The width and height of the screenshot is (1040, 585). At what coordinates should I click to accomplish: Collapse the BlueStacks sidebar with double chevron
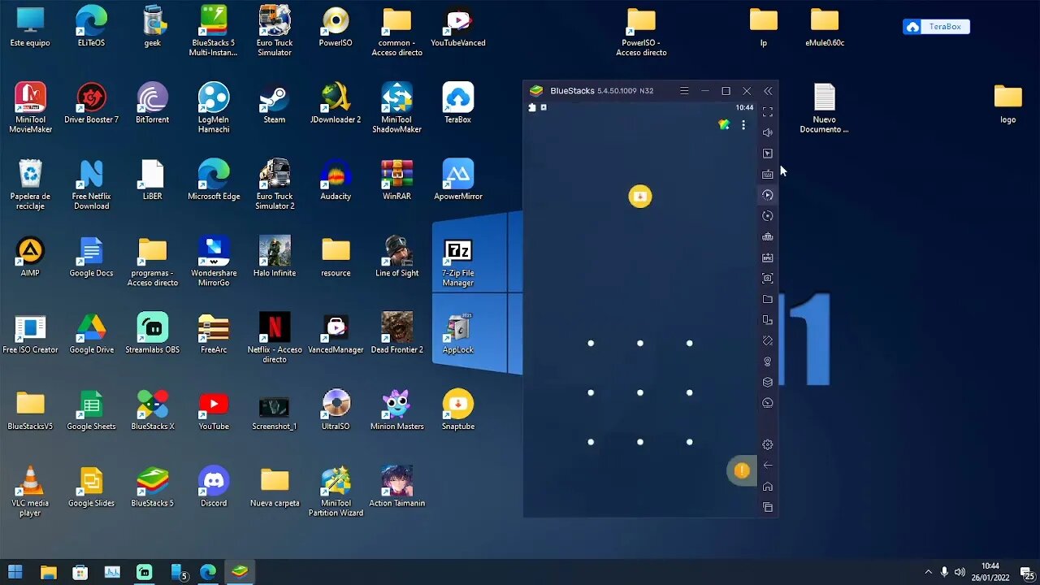pos(768,91)
